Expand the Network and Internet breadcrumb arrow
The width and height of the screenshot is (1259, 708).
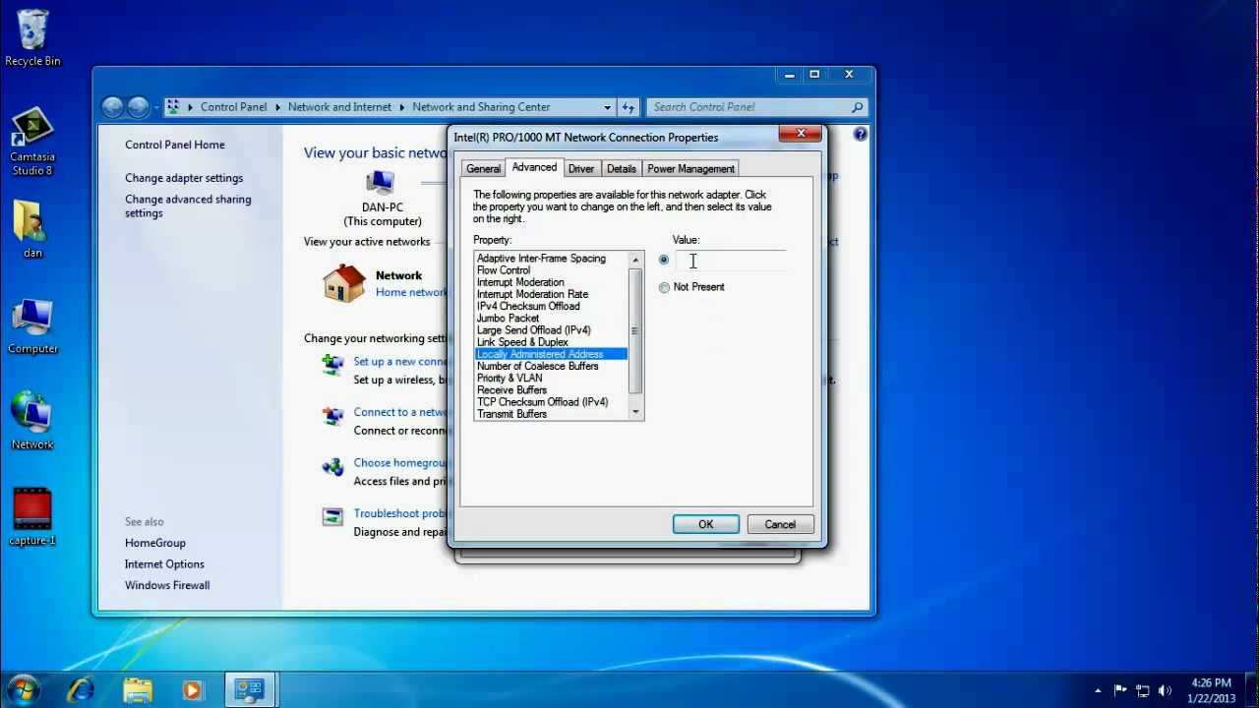coord(401,107)
